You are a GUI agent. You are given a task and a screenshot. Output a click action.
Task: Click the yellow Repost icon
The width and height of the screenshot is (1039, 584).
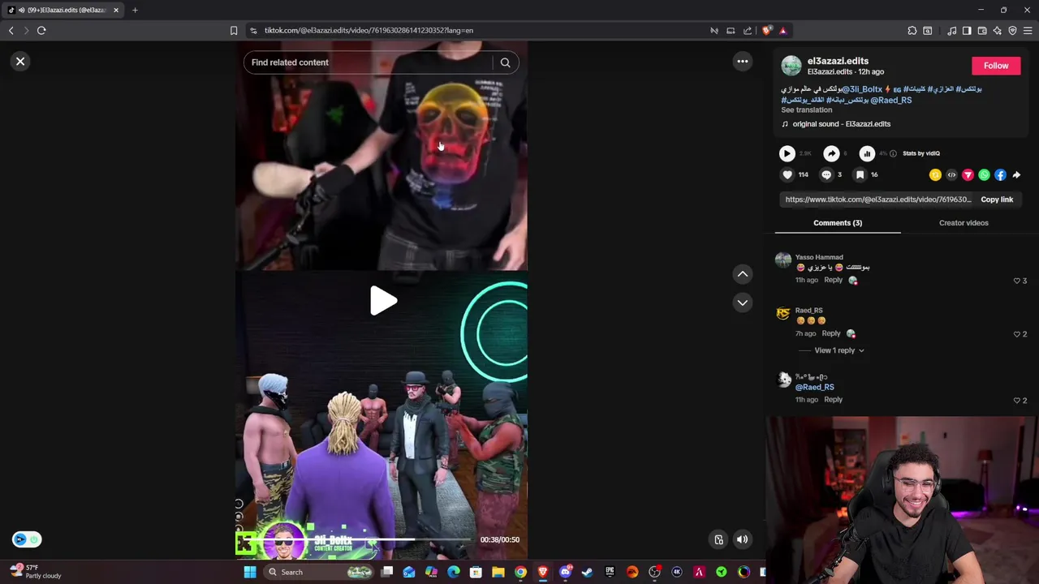pos(935,175)
